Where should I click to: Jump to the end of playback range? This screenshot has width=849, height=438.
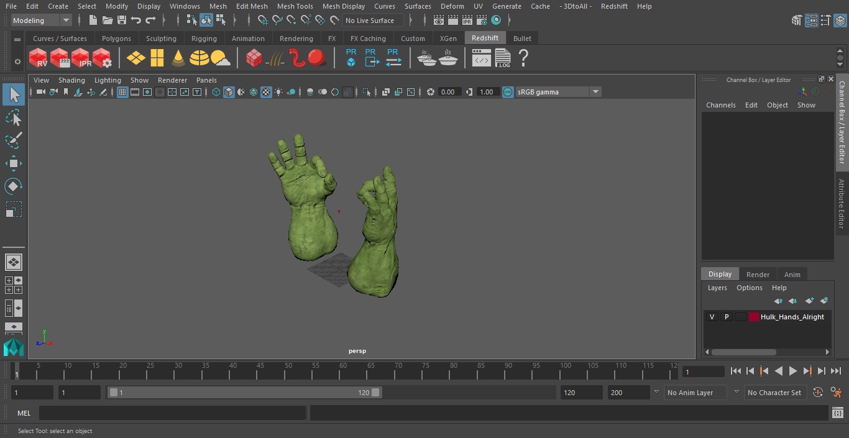836,371
